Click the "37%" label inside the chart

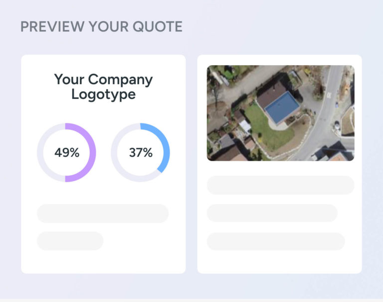point(141,153)
